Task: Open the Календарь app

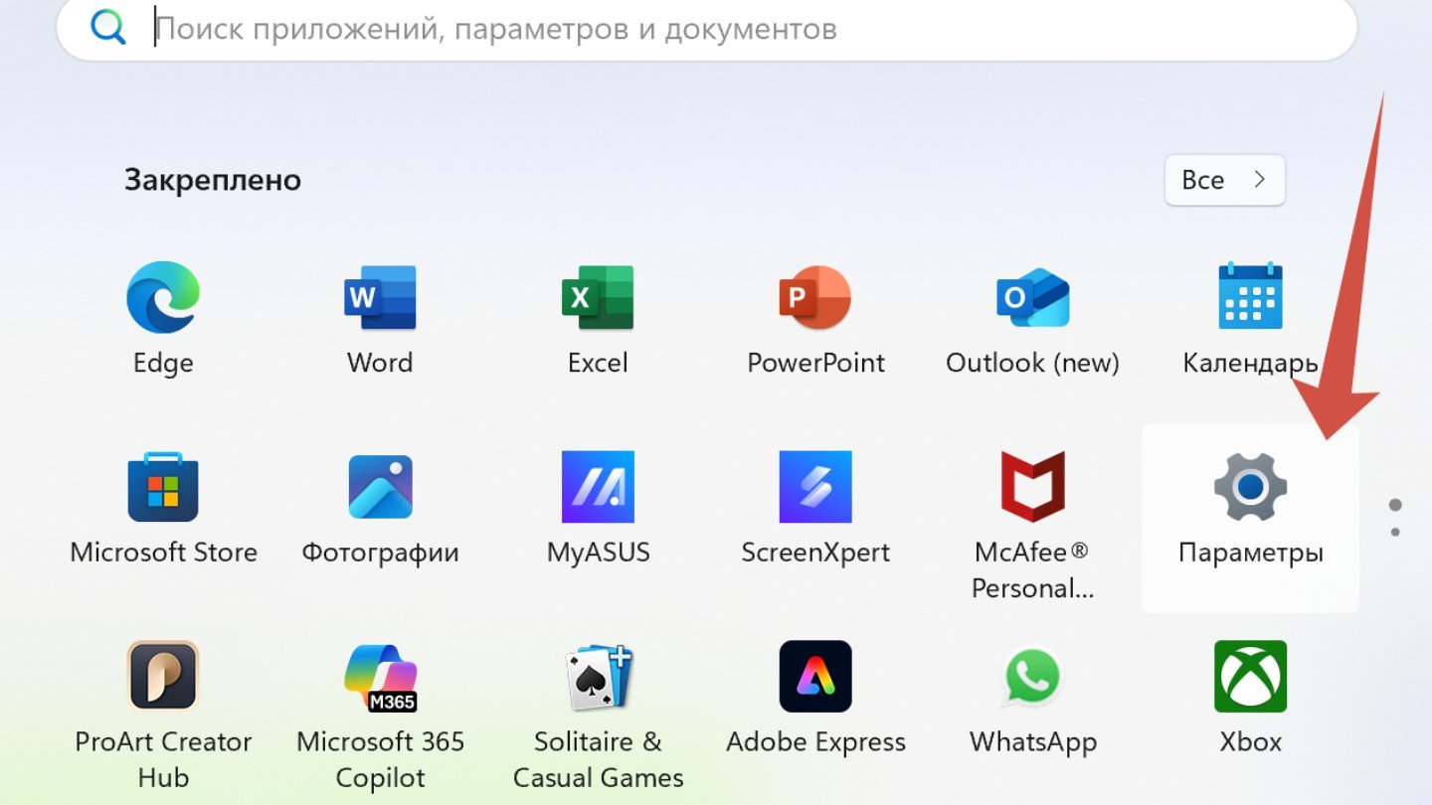Action: (x=1251, y=296)
